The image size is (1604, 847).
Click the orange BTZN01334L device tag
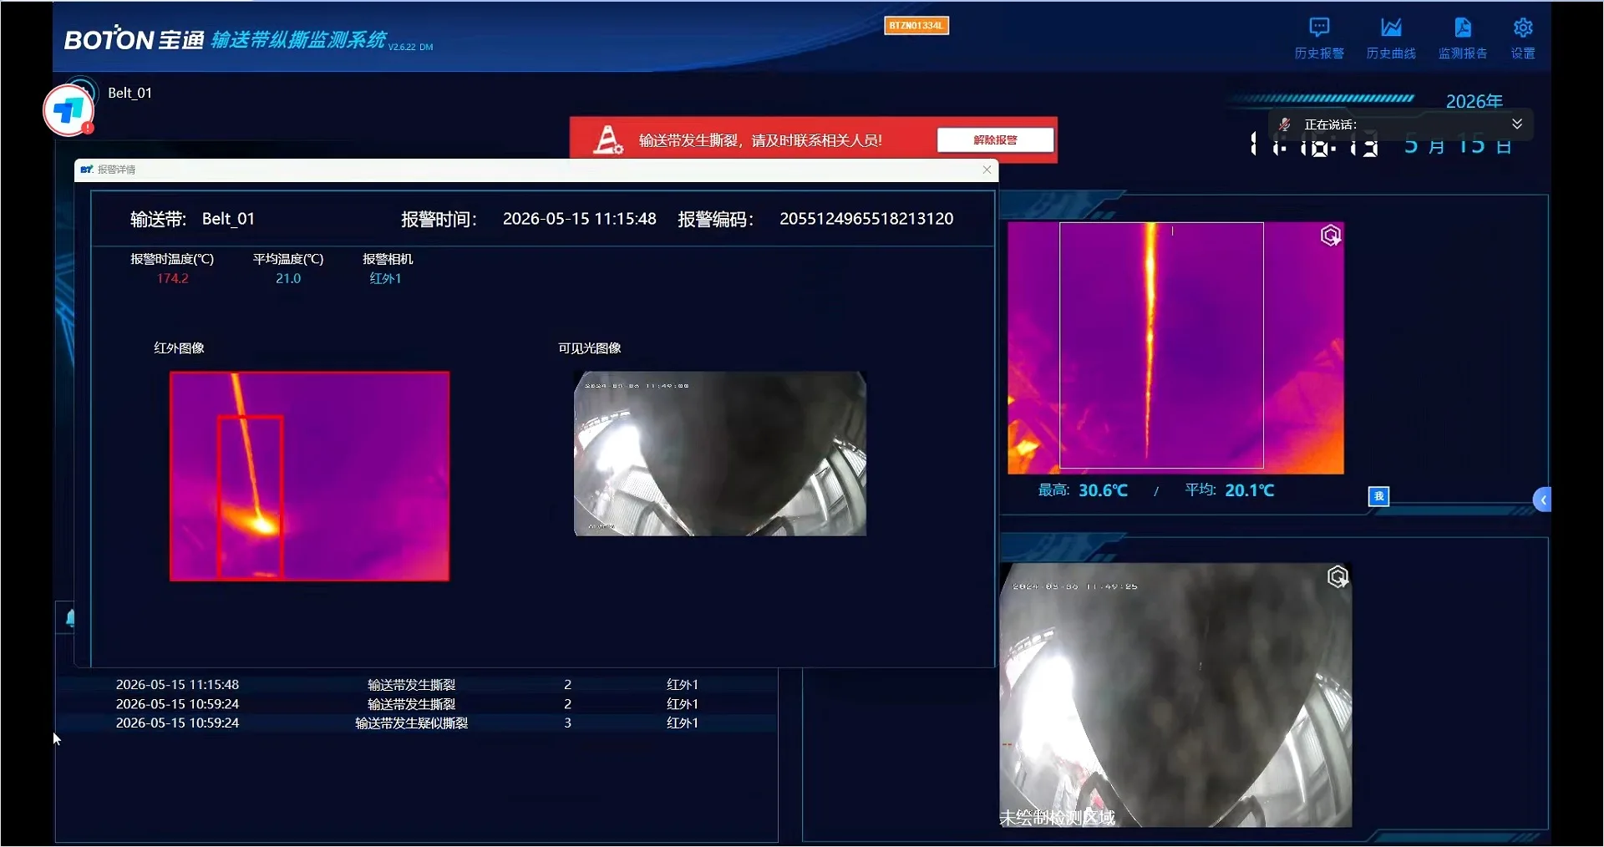(x=916, y=26)
